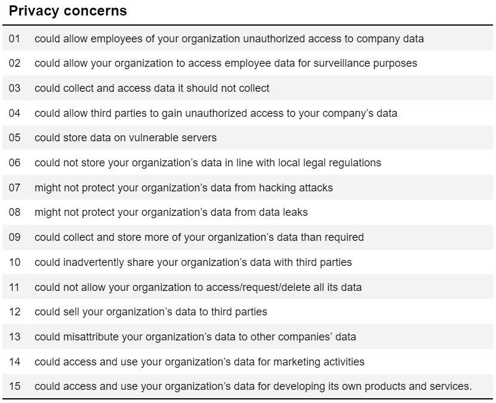Click the number 08 cell

[14, 212]
